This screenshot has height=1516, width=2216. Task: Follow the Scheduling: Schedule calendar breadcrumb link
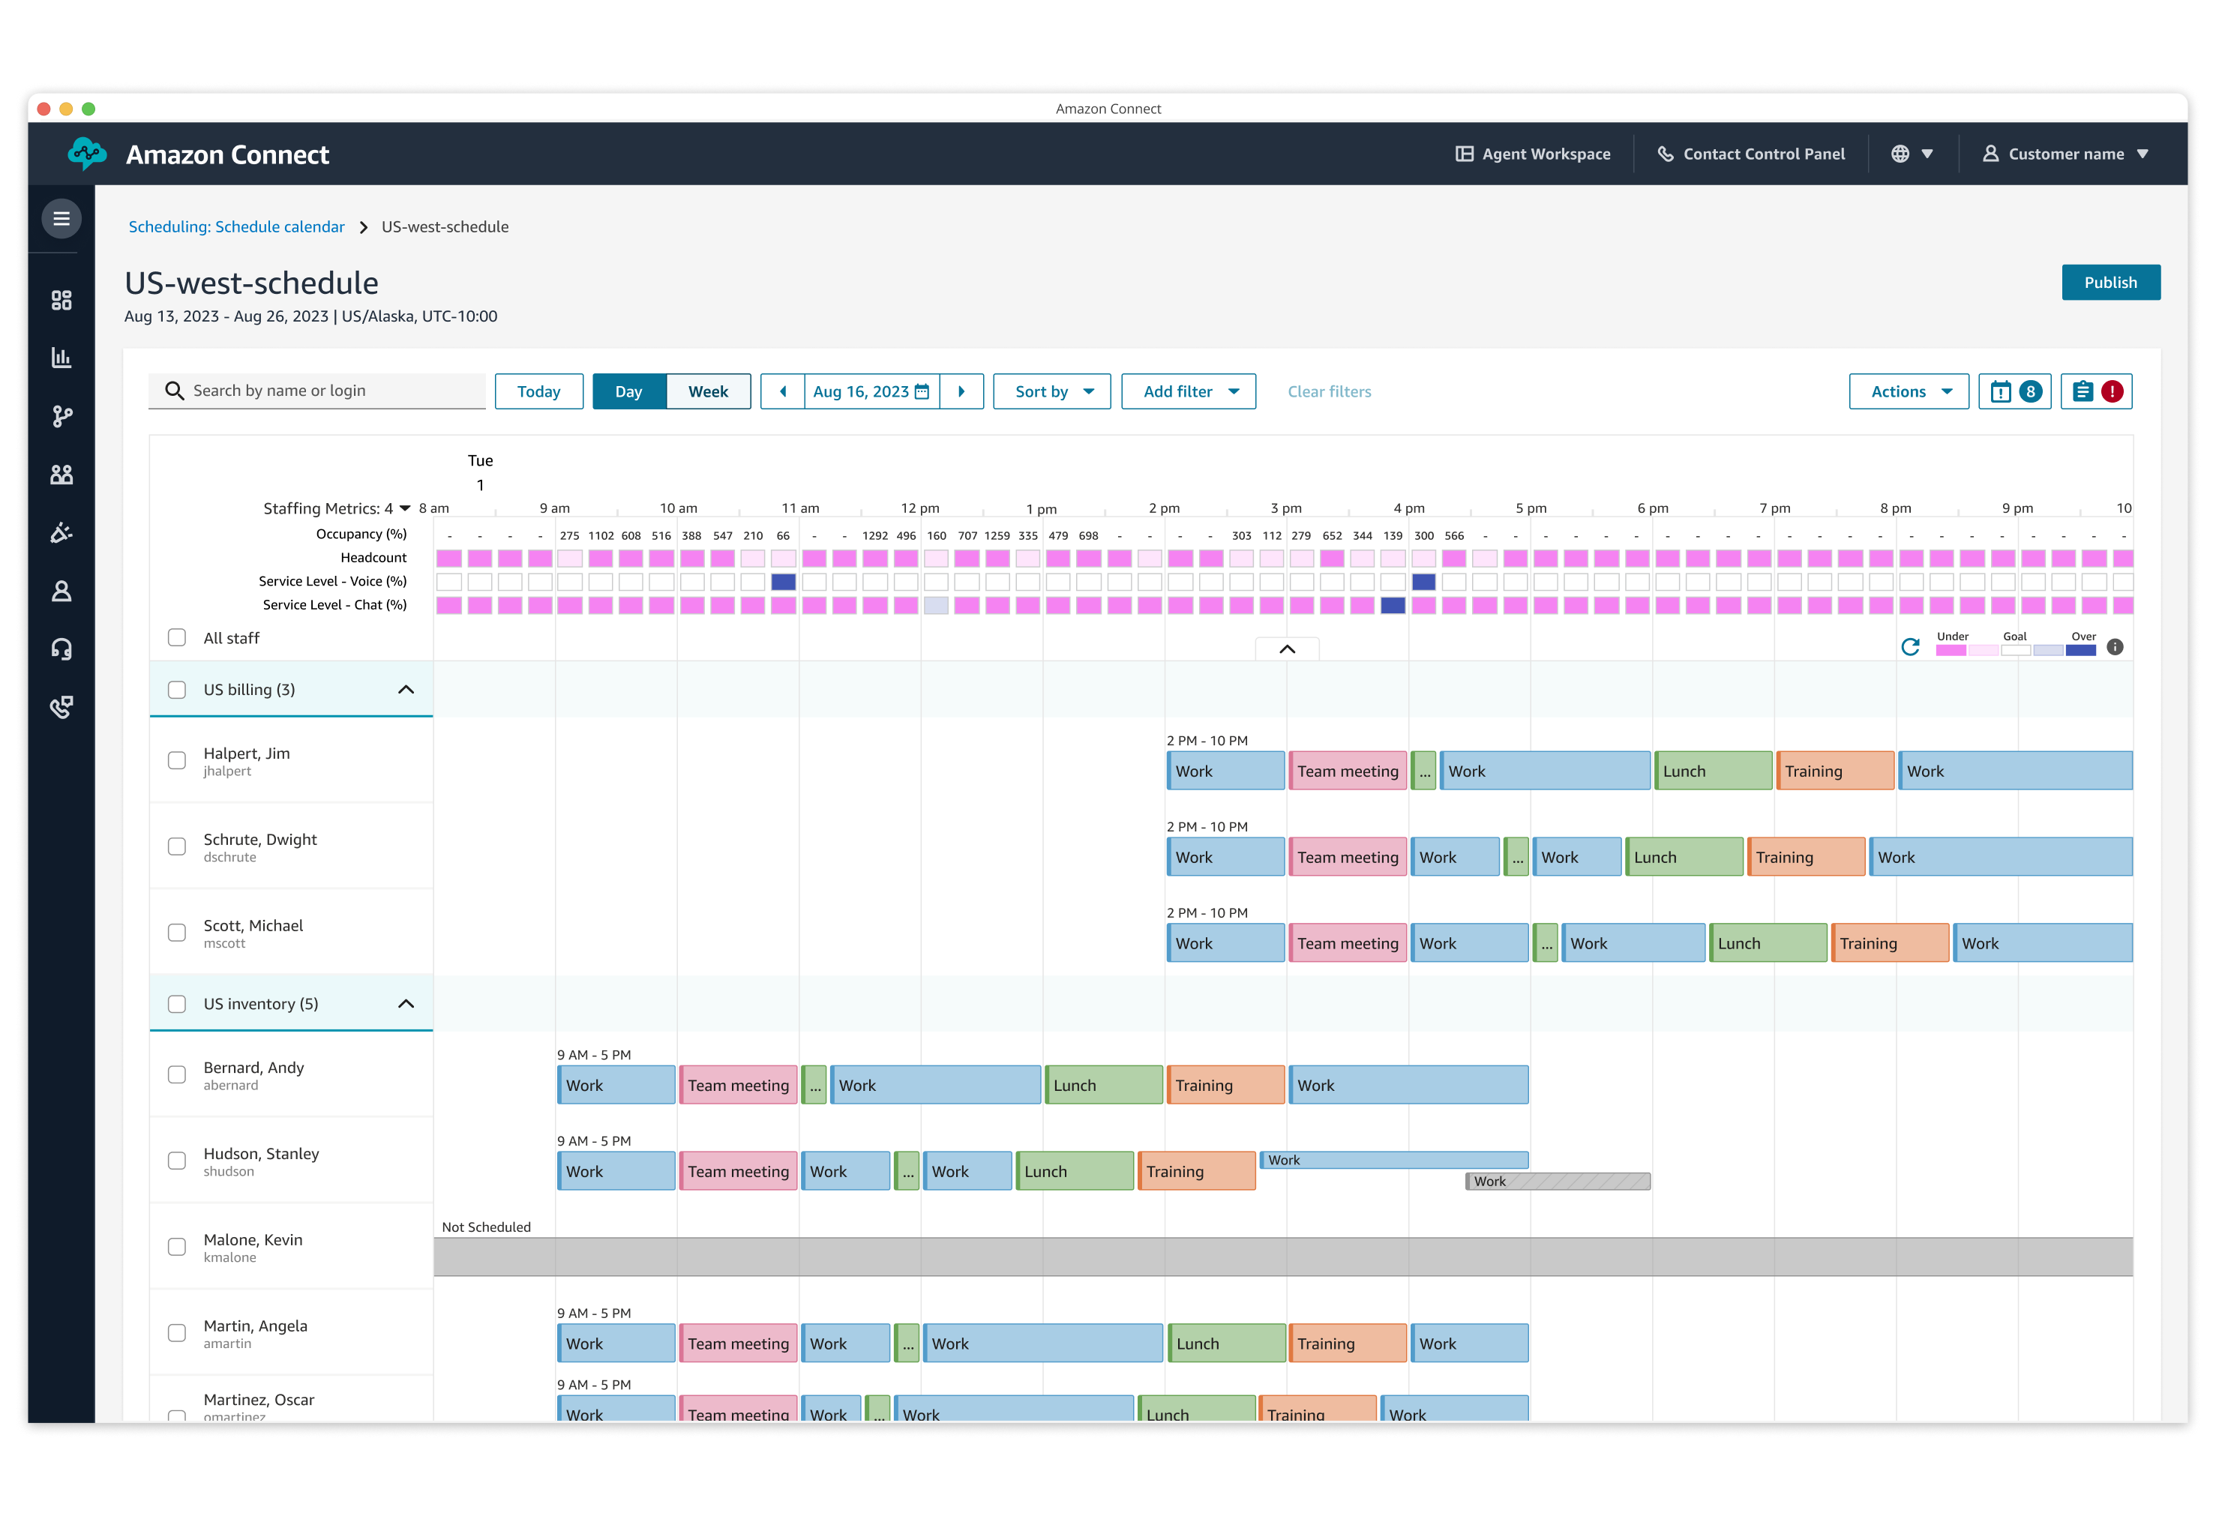click(235, 227)
